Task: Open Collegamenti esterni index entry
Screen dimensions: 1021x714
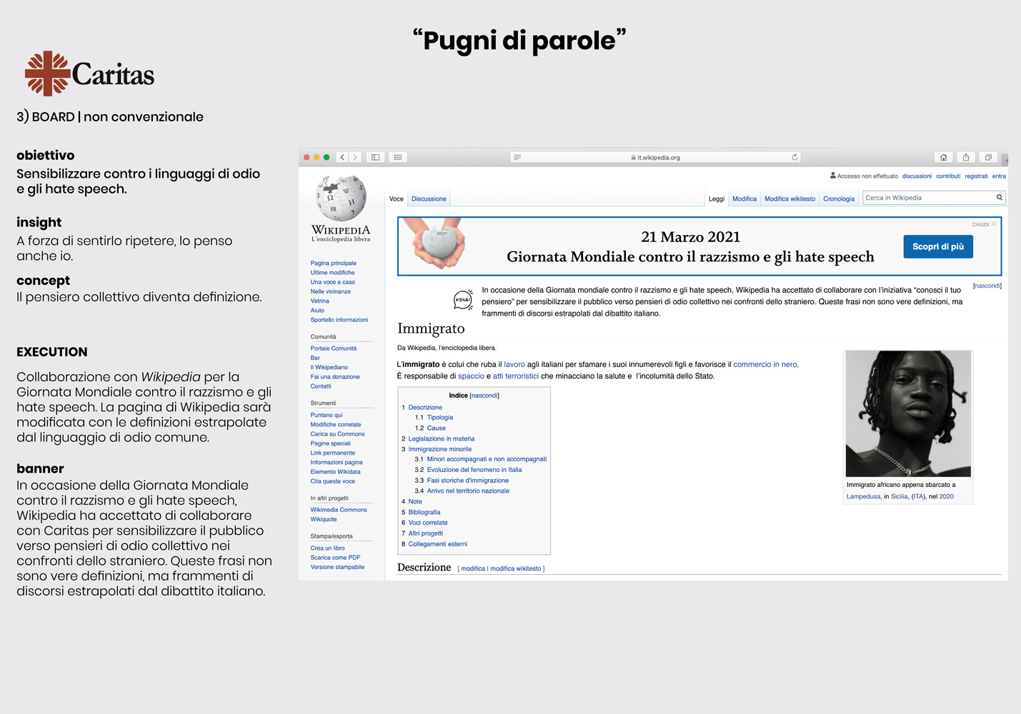Action: point(437,544)
